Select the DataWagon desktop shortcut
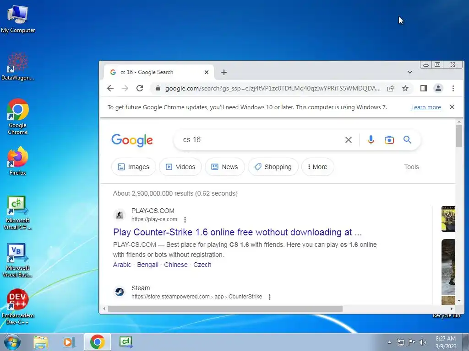This screenshot has width=469, height=351. tap(18, 66)
